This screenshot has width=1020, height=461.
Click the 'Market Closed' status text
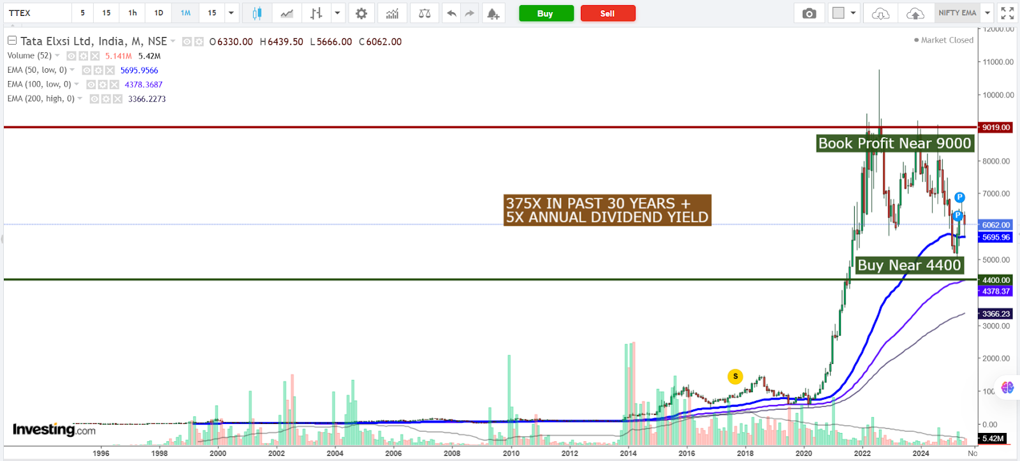pos(947,40)
